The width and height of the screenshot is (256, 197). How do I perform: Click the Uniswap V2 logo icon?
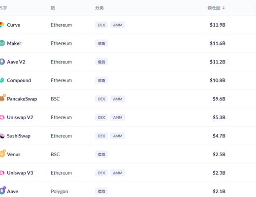[x=2, y=117]
